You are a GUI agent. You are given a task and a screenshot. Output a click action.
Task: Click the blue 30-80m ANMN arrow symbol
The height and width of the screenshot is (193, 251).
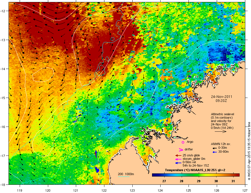click(x=215, y=152)
